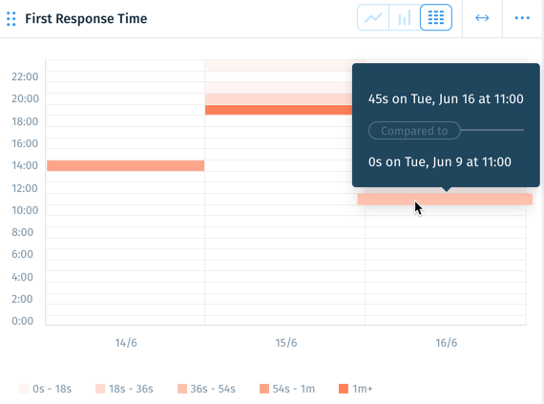Click the 1m+ legend swatch

tap(344, 389)
